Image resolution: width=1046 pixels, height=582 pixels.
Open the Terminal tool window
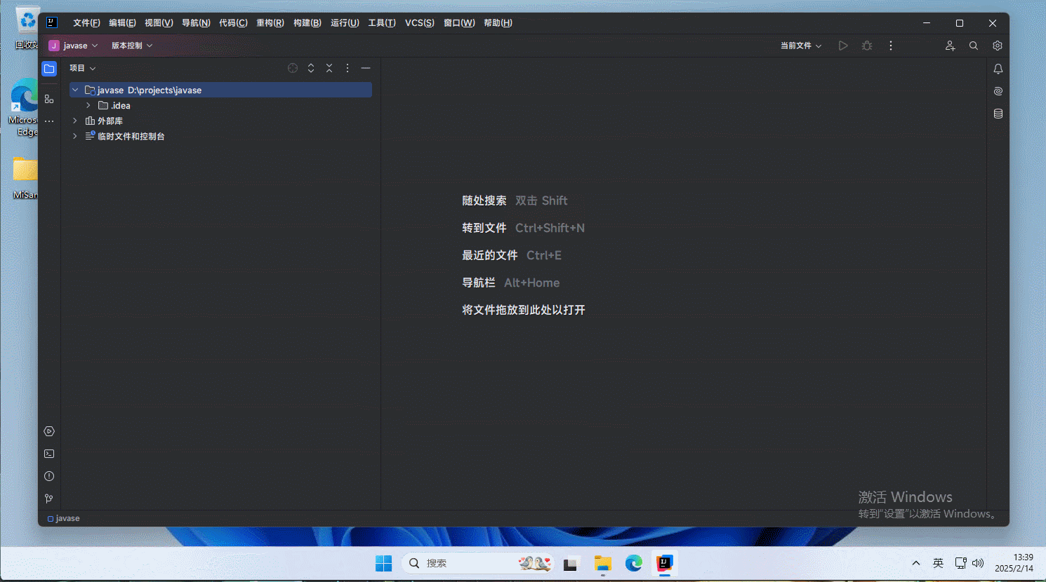pos(49,454)
